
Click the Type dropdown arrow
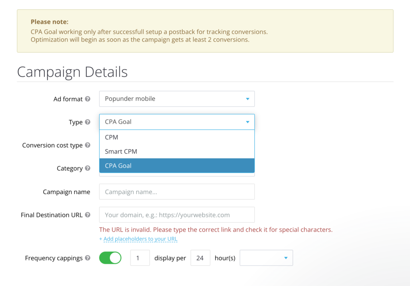(x=247, y=122)
